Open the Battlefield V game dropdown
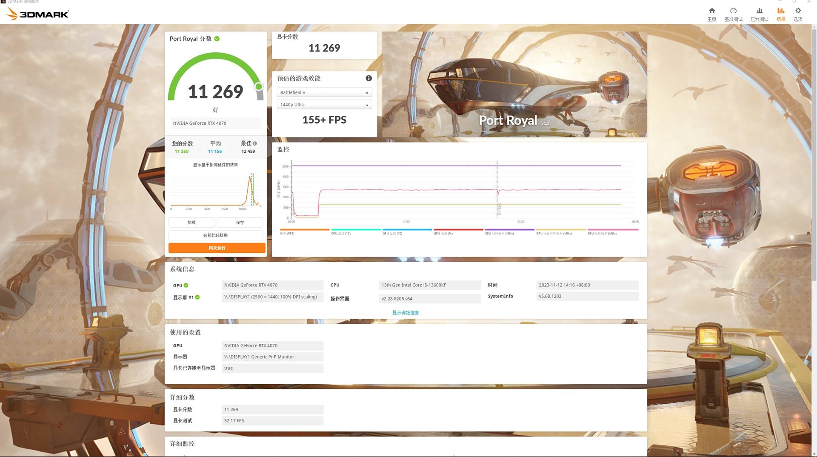 click(324, 92)
